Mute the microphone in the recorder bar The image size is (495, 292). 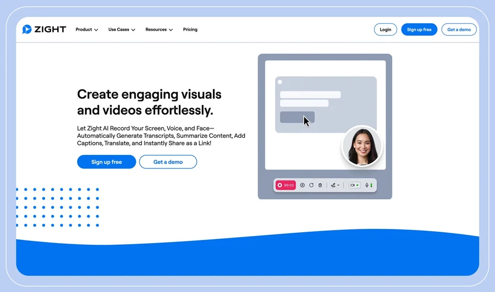click(x=367, y=186)
